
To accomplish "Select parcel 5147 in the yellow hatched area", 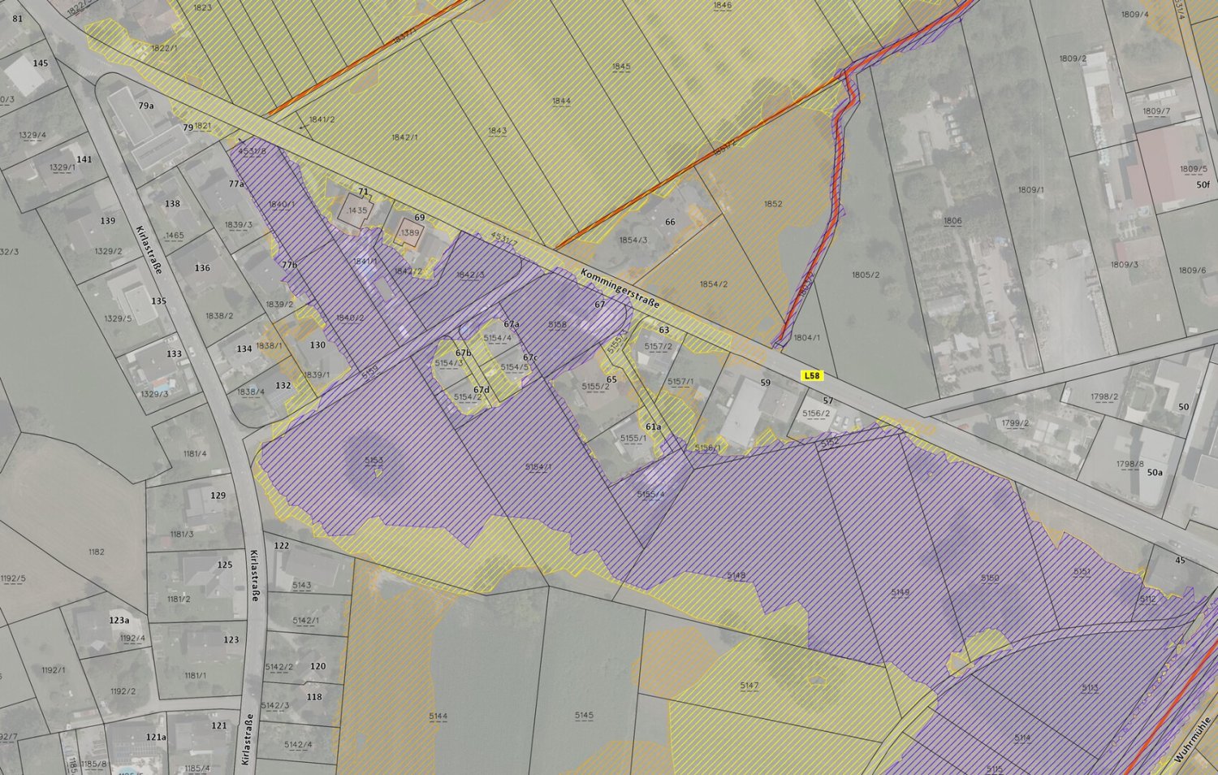I will tap(749, 686).
